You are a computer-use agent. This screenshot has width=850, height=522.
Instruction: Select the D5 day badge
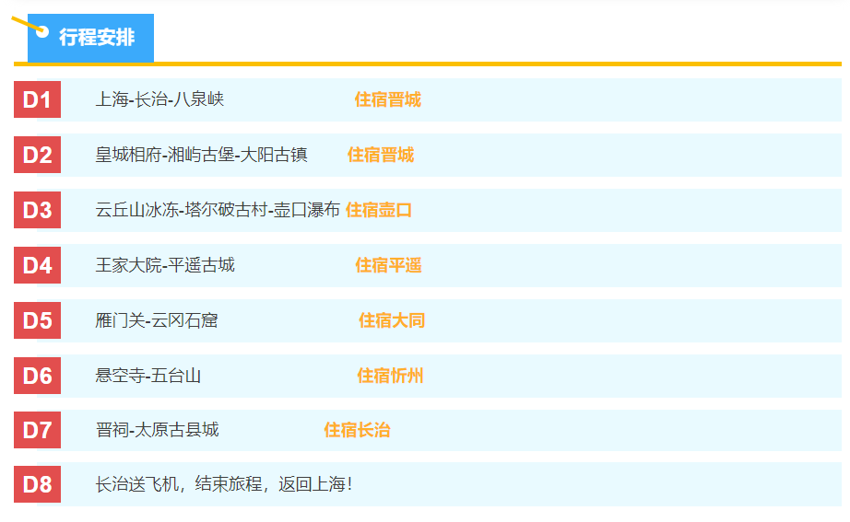[x=38, y=320]
